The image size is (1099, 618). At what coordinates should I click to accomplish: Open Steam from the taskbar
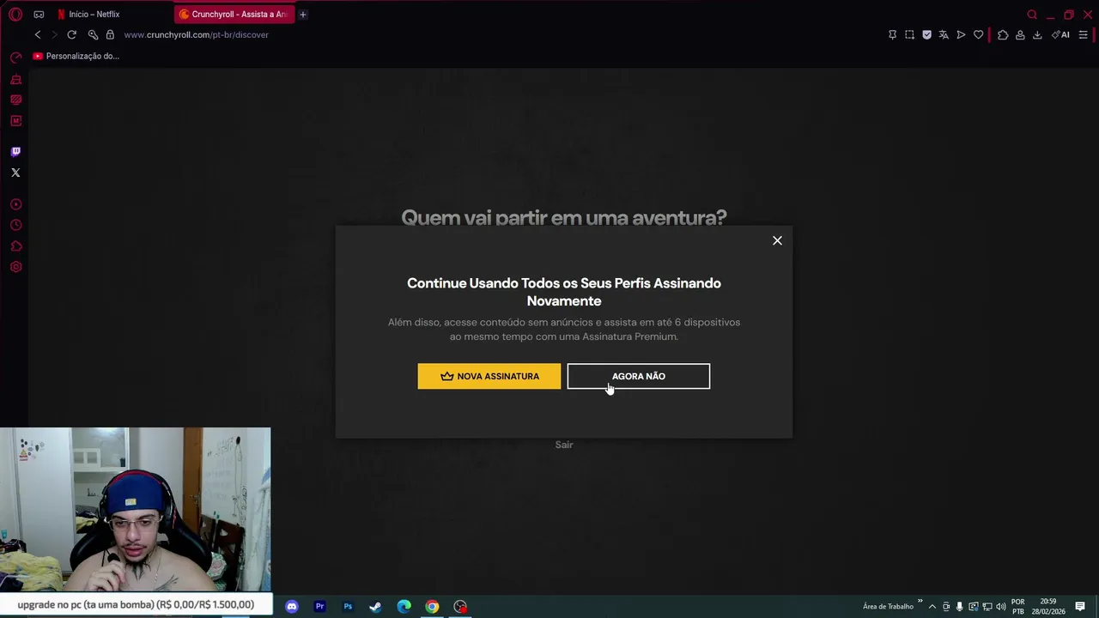(375, 606)
